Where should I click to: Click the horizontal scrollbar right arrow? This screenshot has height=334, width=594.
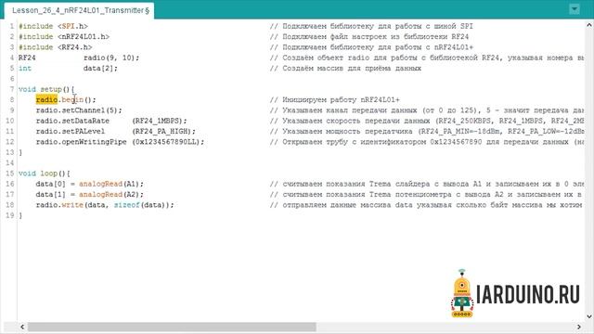coord(578,327)
